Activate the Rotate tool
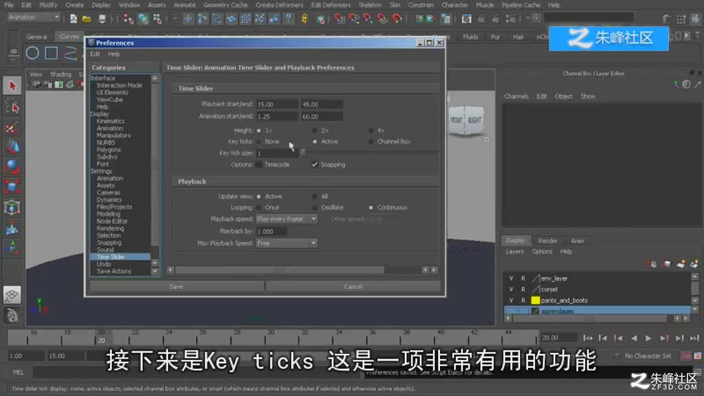 click(x=12, y=166)
